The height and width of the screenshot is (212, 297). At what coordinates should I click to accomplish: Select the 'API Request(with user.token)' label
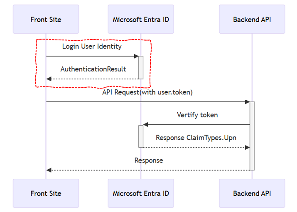[147, 92]
